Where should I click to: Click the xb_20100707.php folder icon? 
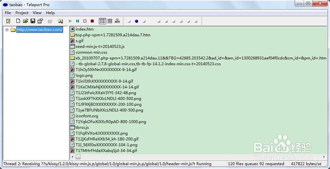73,58
